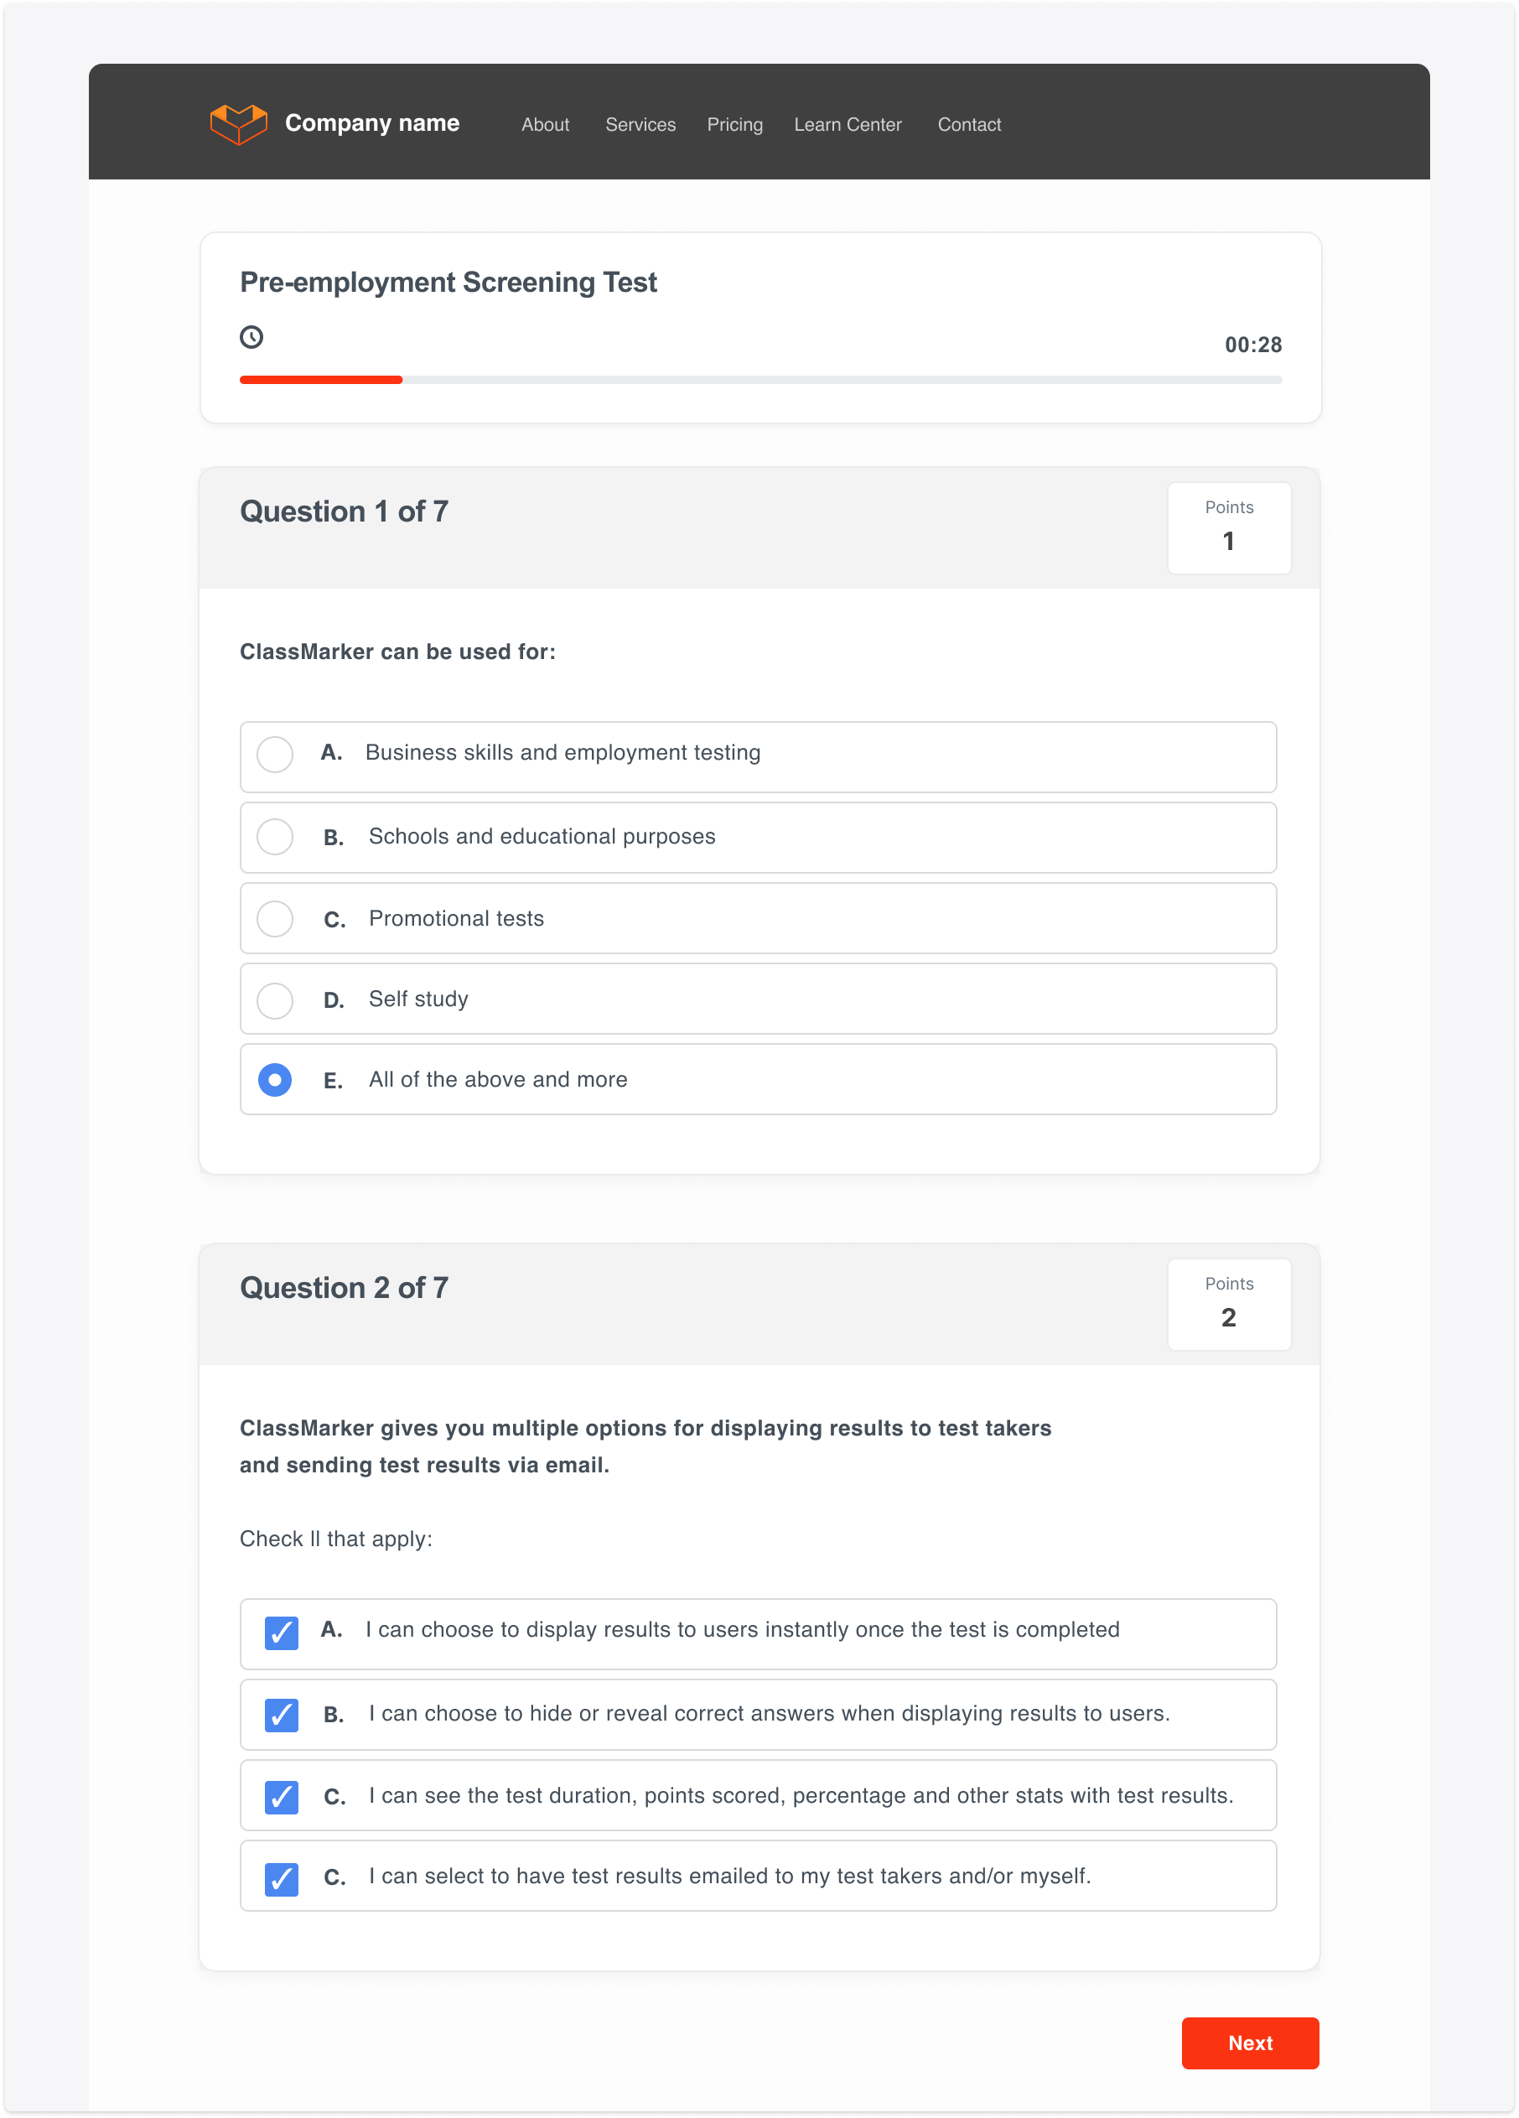Go to Services in navigation
1519x2118 pixels.
pyautogui.click(x=640, y=124)
